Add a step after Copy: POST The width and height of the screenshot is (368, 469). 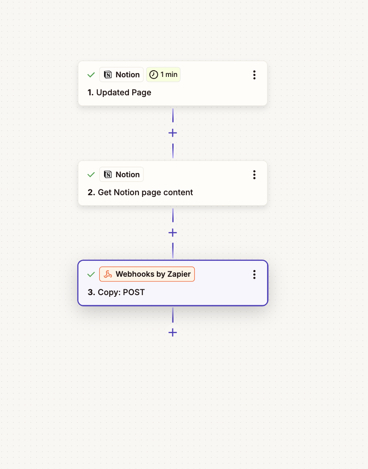pos(173,332)
